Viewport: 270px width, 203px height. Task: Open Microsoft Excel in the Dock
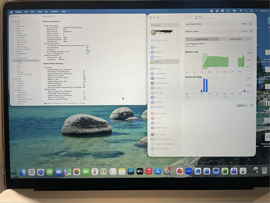[225, 171]
